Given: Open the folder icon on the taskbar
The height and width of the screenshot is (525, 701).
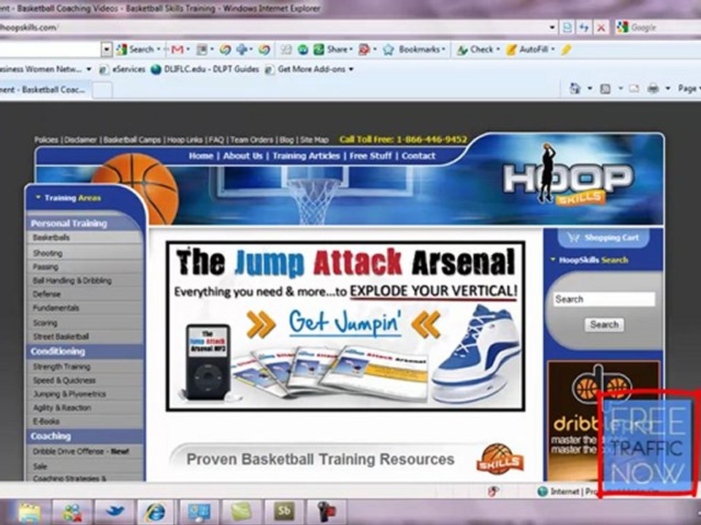Looking at the screenshot, I should (x=29, y=512).
